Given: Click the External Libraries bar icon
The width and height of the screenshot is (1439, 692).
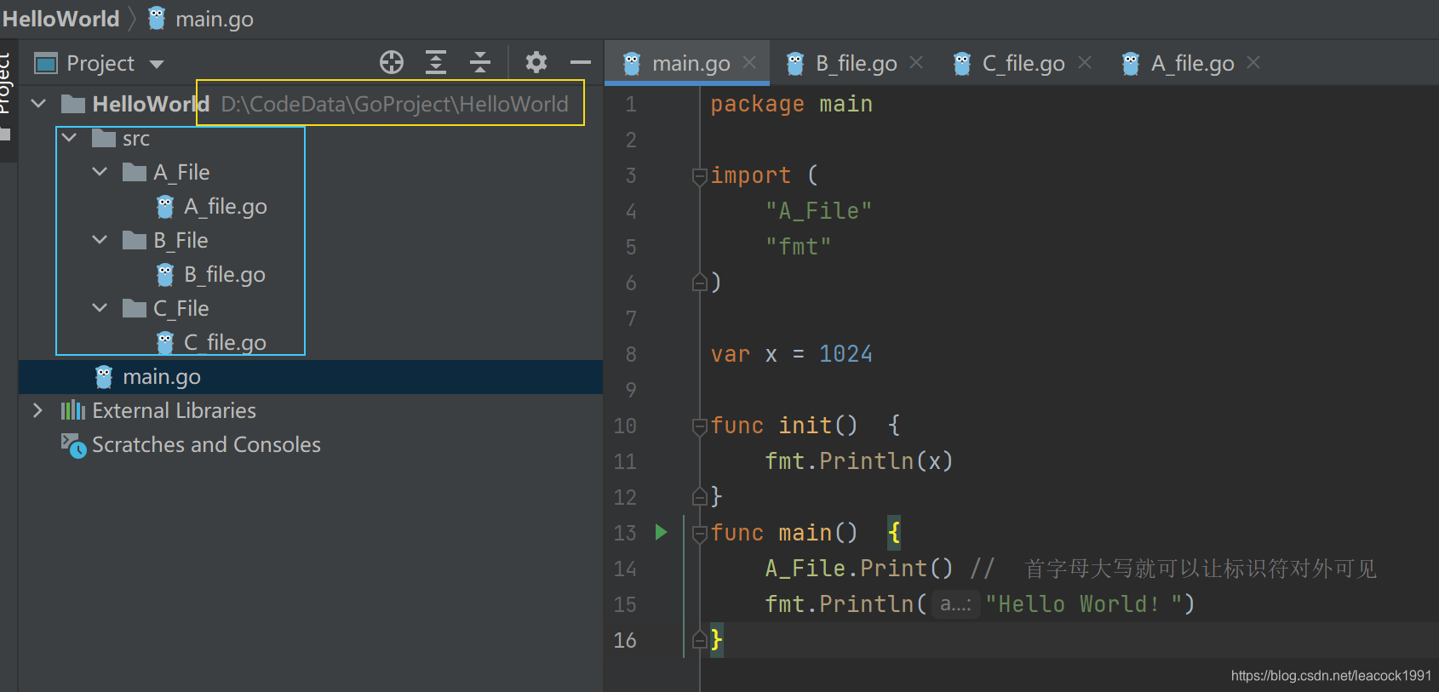Looking at the screenshot, I should coord(73,410).
